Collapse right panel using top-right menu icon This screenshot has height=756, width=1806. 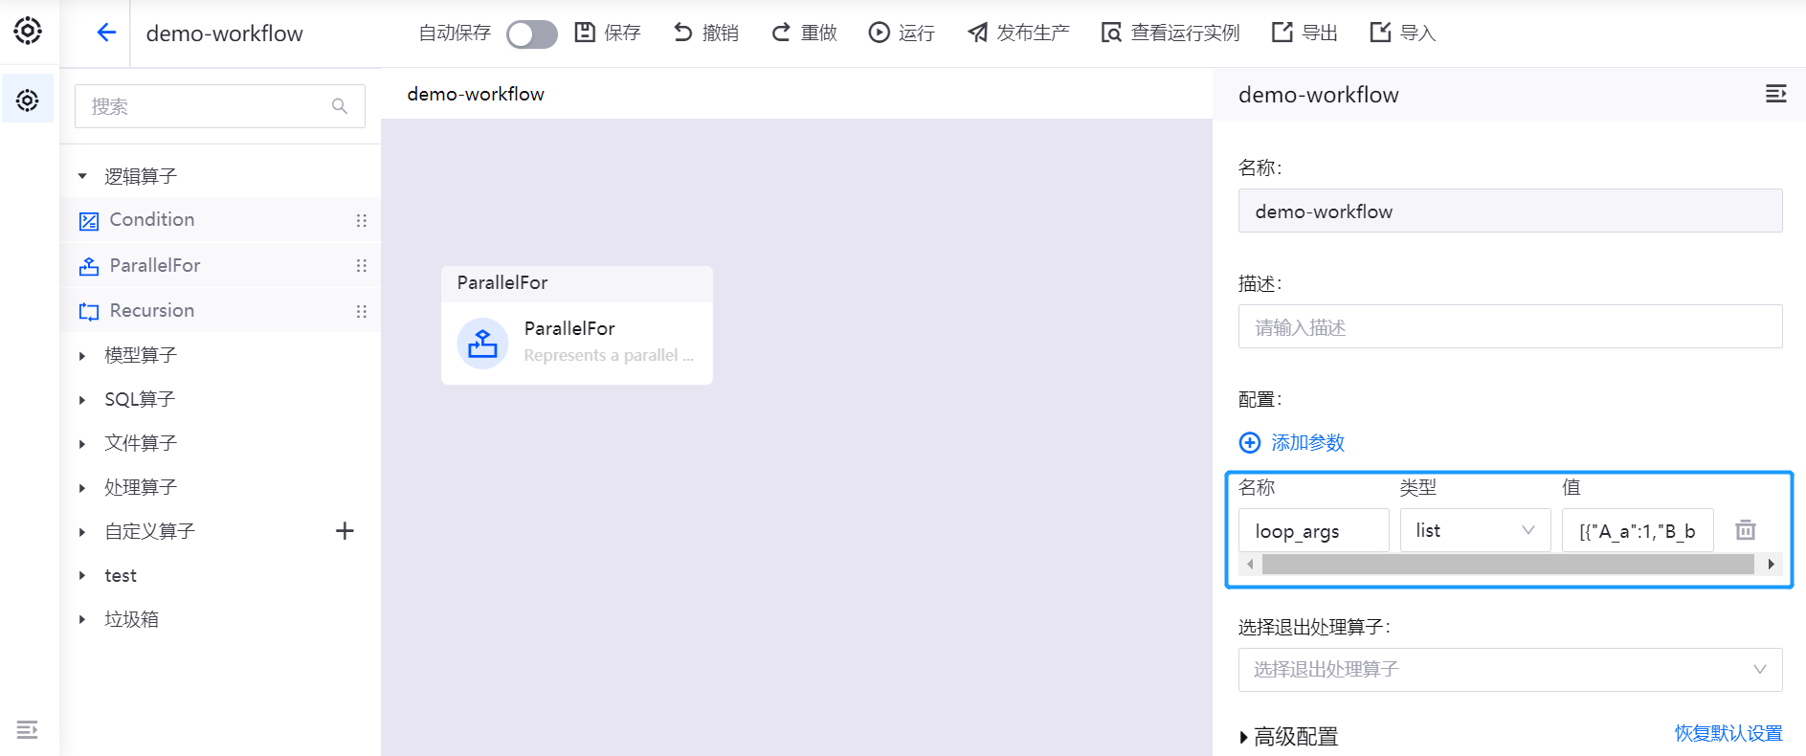click(x=1775, y=94)
